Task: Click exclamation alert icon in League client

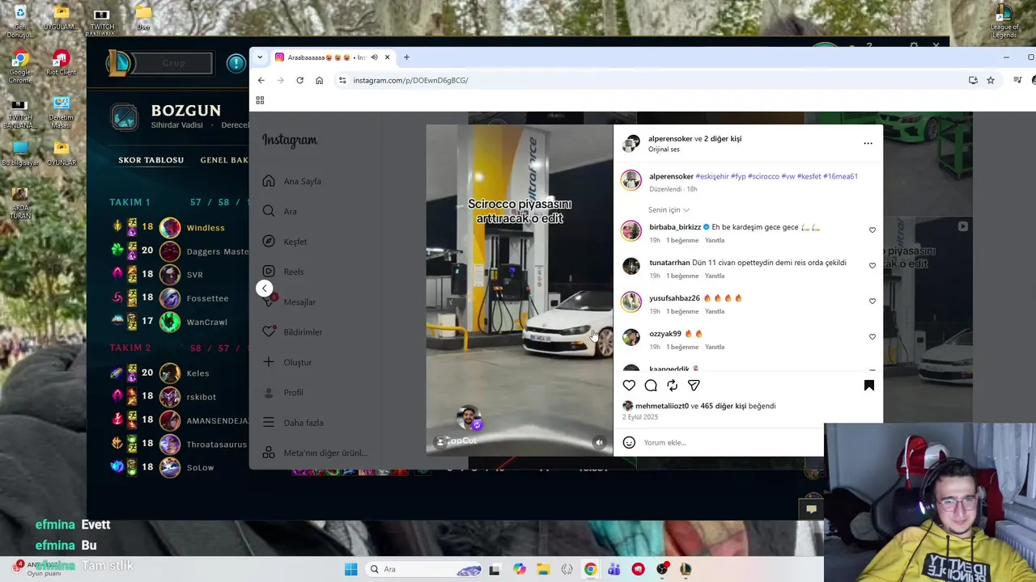Action: click(236, 63)
